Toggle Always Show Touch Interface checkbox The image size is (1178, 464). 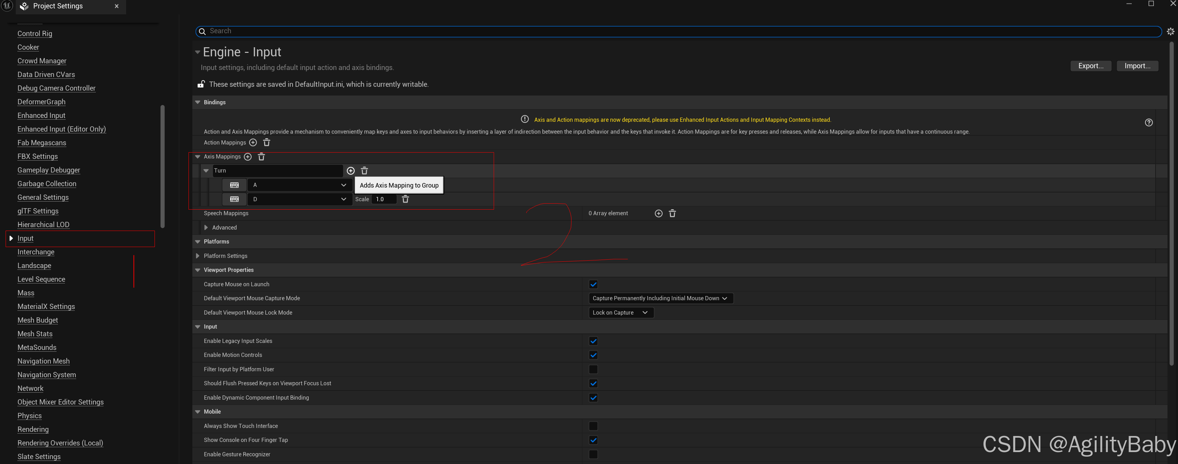[593, 426]
